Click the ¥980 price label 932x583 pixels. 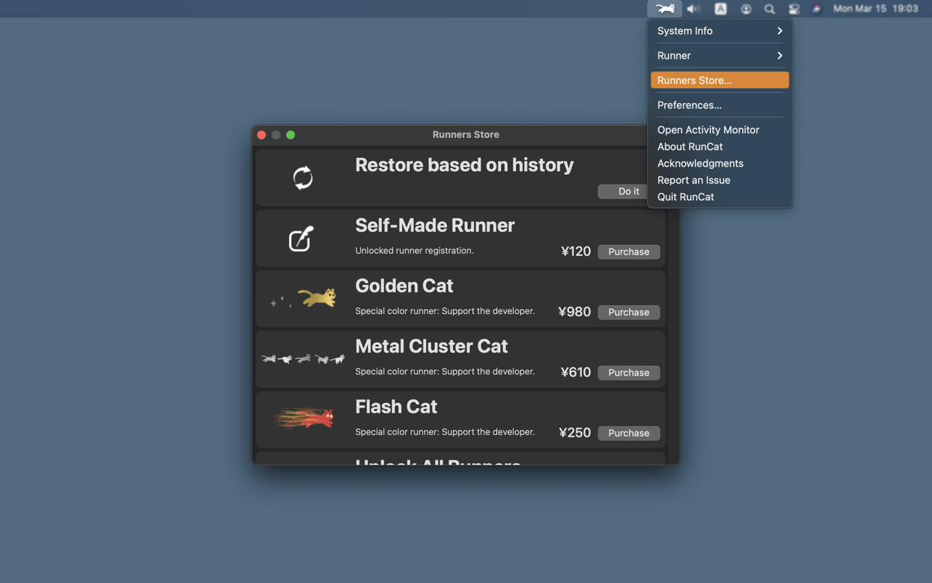coord(575,312)
